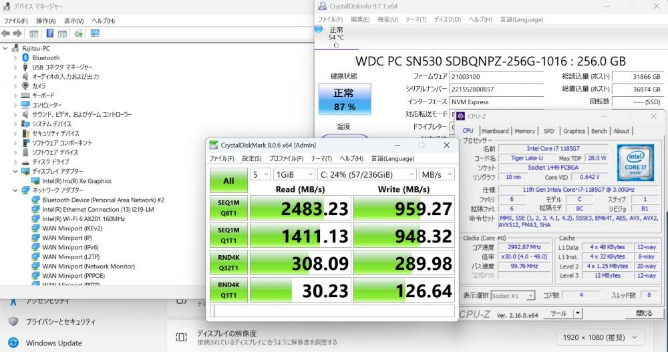
Task: Run the RND4K Q32T1 test
Action: 228,262
